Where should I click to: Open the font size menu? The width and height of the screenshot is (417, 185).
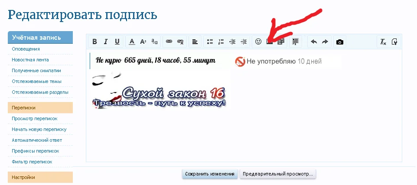pos(143,41)
